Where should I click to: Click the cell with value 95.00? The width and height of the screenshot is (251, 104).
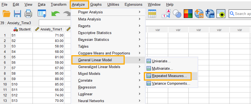coord(48,74)
